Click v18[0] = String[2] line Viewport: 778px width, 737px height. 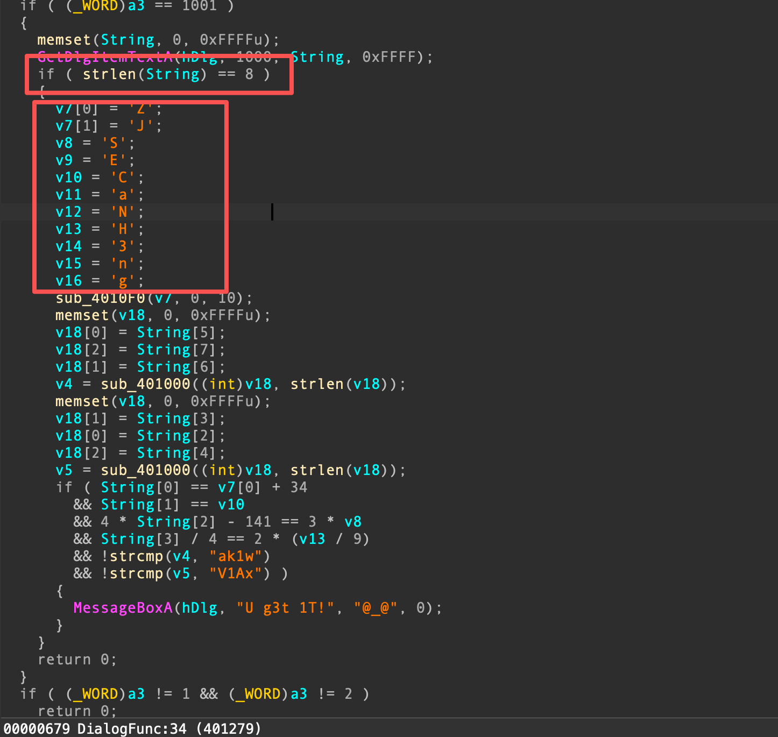[x=140, y=436]
